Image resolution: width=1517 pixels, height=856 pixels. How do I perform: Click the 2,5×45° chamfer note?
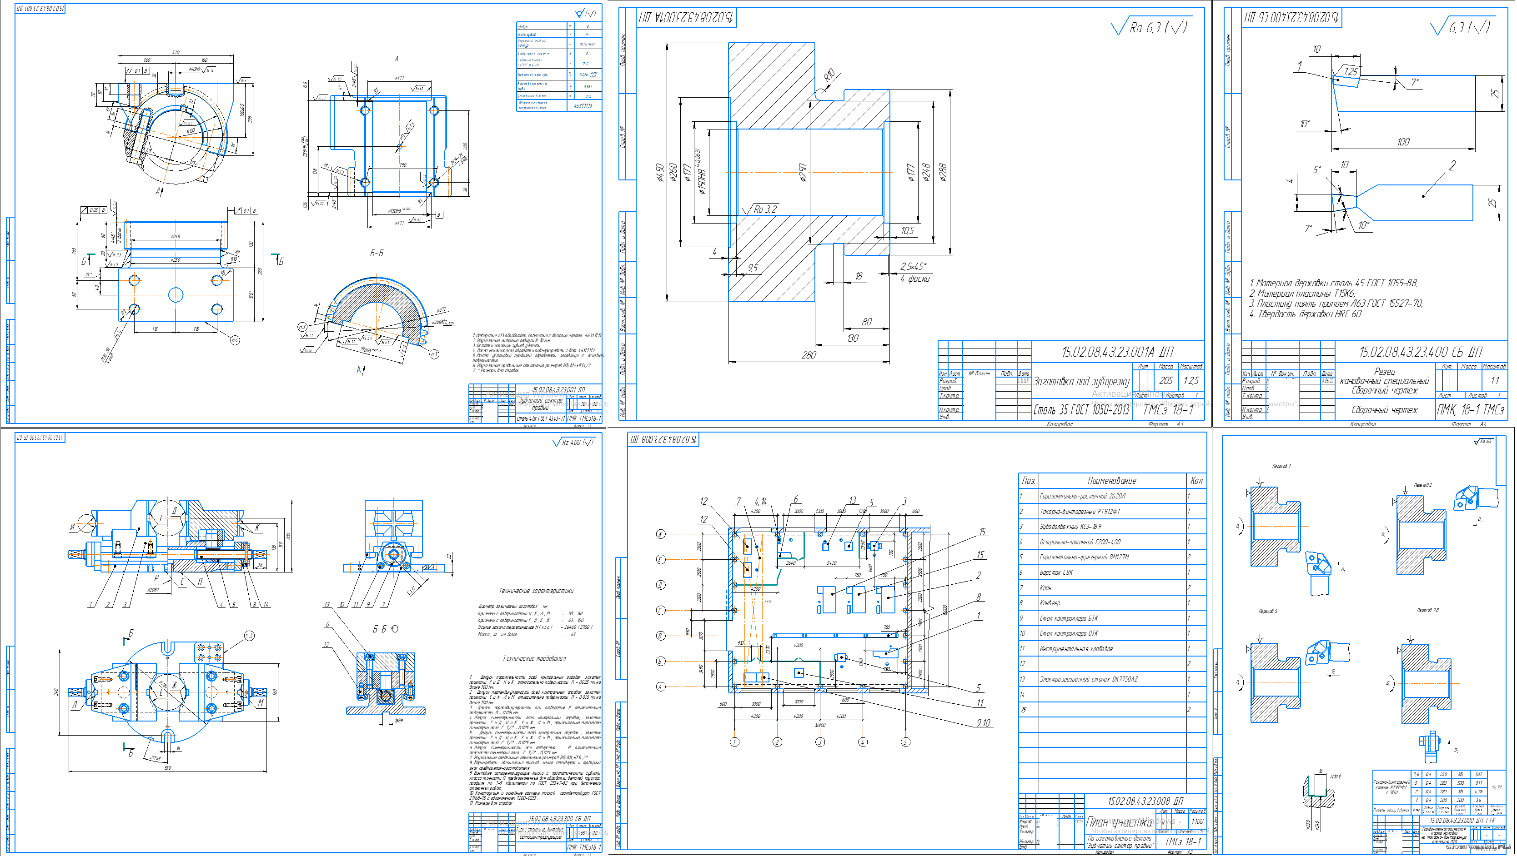[x=913, y=267]
